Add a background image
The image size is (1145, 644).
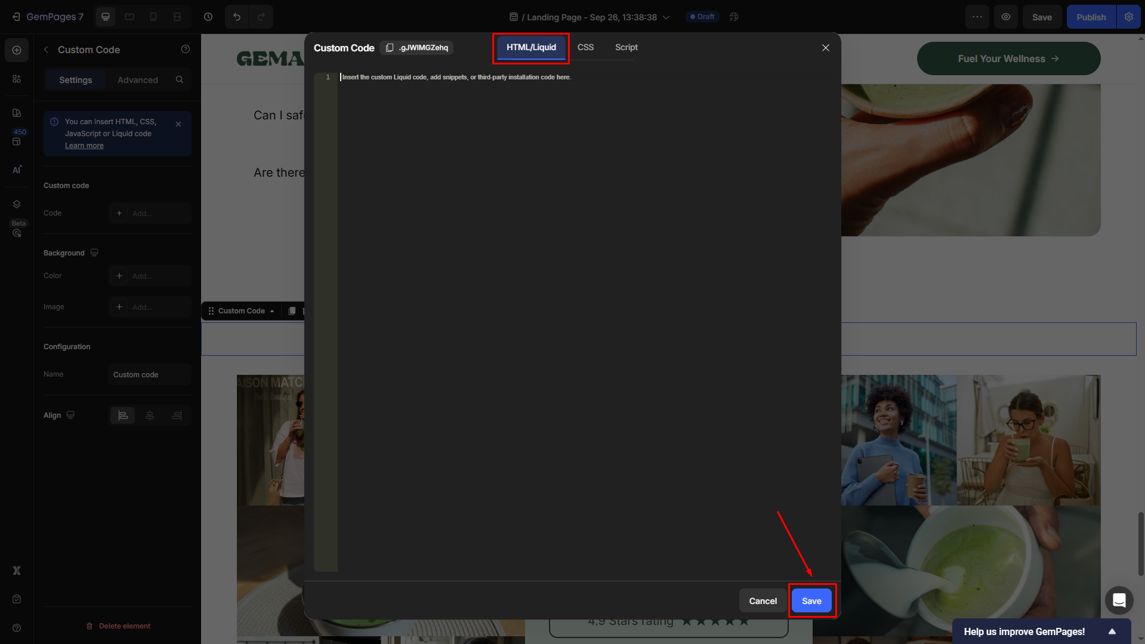(x=150, y=307)
